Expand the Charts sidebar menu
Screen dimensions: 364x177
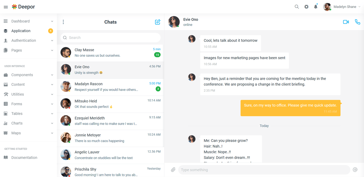(x=28, y=123)
